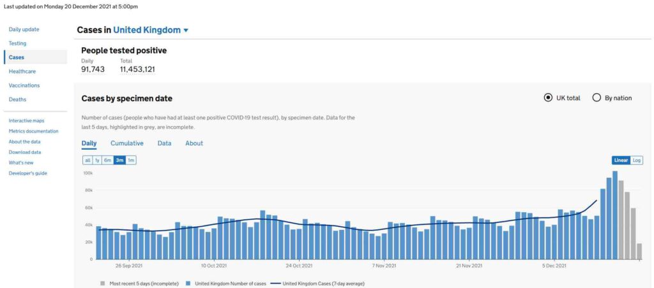Open Download data link
The width and height of the screenshot is (654, 288).
coord(25,152)
